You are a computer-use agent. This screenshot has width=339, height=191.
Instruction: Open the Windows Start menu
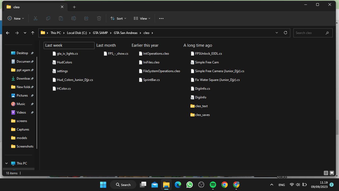click(103, 185)
